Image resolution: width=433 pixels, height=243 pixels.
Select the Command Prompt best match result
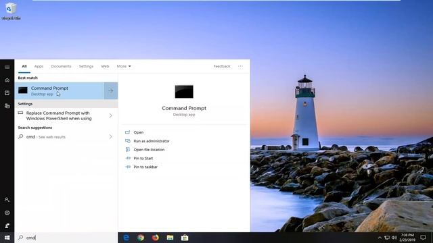[x=59, y=90]
